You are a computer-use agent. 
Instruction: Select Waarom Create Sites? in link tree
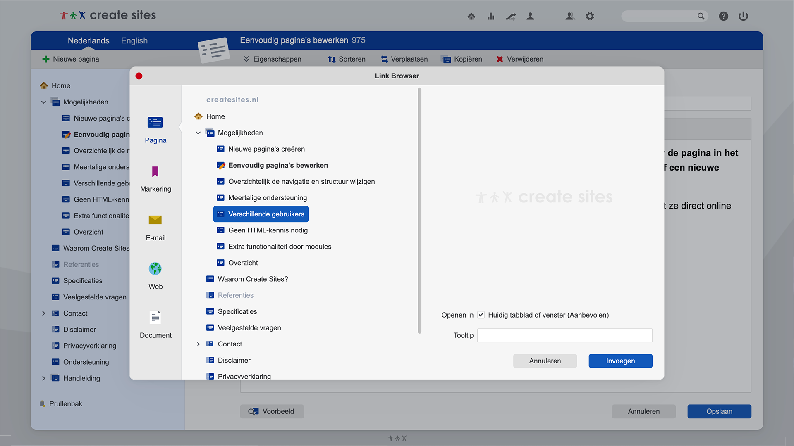tap(247, 279)
